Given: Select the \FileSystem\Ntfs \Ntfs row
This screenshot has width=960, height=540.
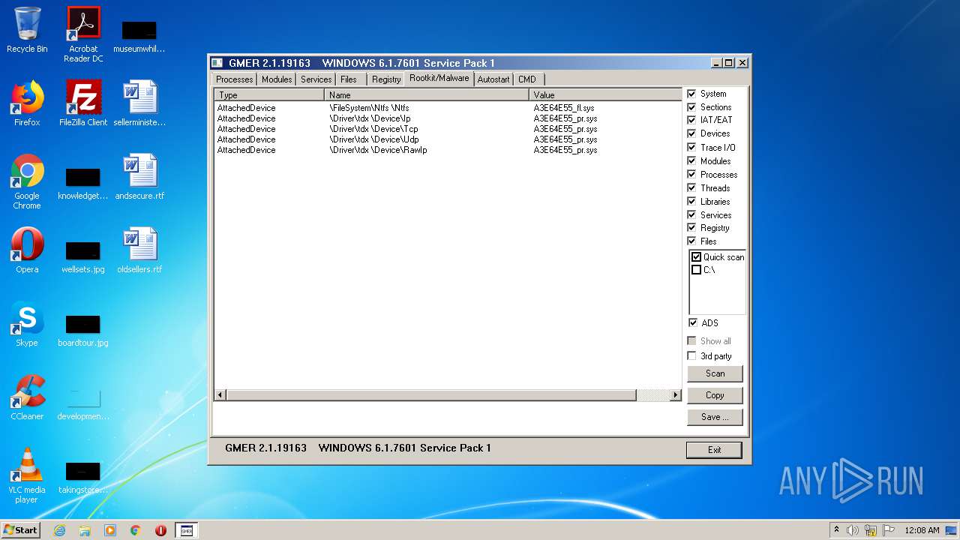Looking at the screenshot, I should tap(448, 108).
